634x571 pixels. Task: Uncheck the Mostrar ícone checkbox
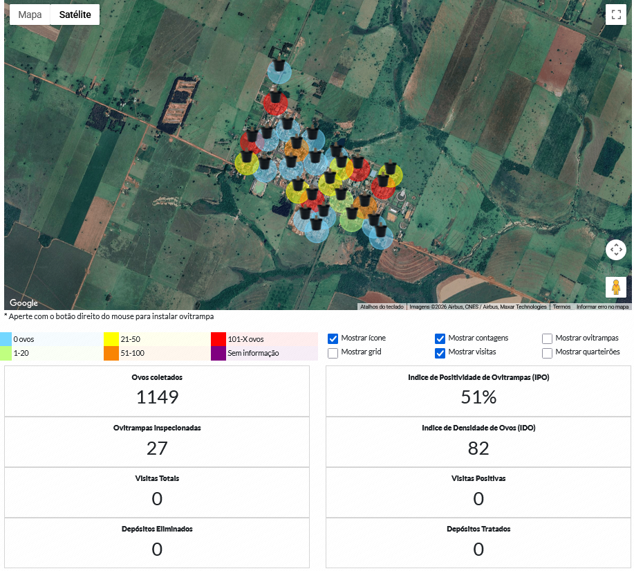[333, 338]
